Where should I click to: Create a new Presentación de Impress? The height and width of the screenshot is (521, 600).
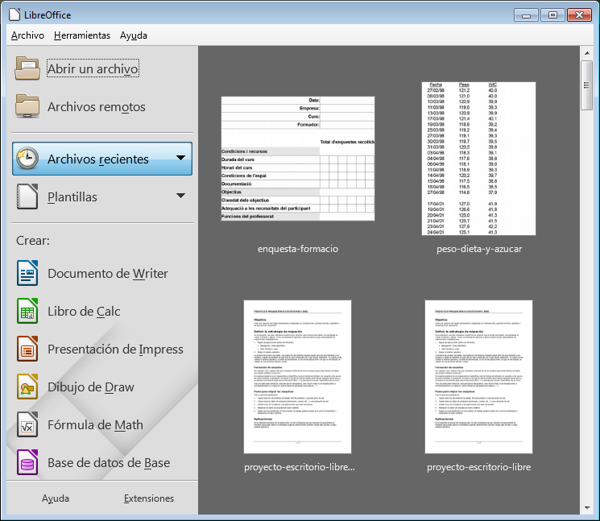click(115, 349)
